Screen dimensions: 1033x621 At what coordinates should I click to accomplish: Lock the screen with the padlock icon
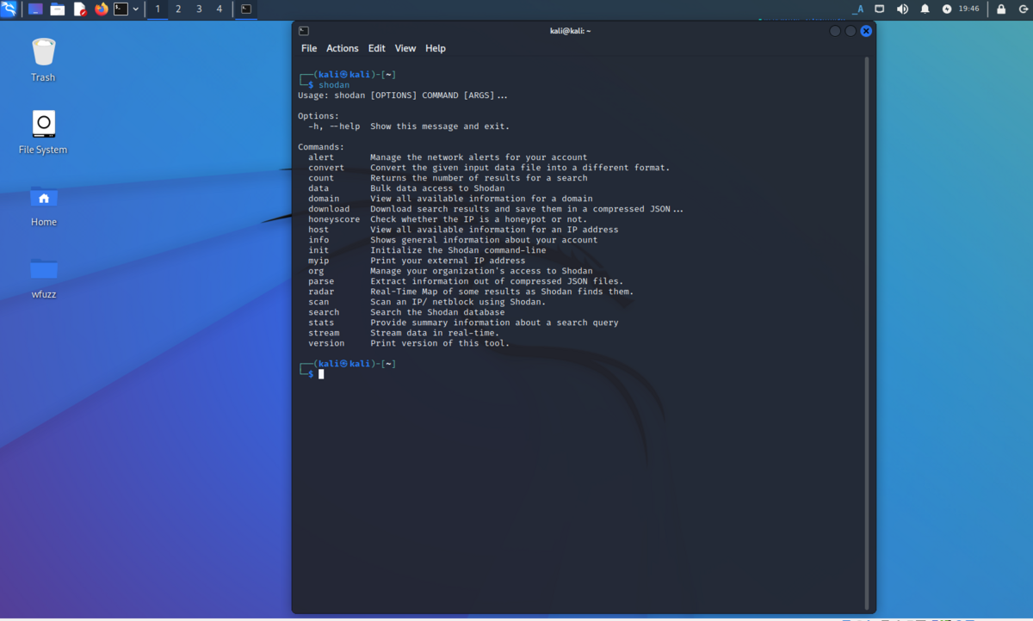pos(1001,9)
